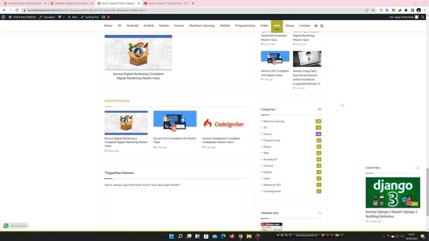
Task: Open the WordPress logo menu in admin bar
Action: [x=3, y=17]
